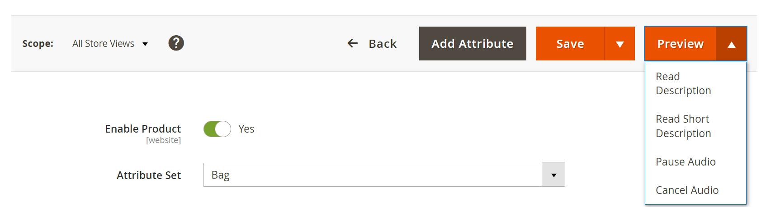The image size is (766, 207).
Task: Toggle the Enable Product switch
Action: 217,129
